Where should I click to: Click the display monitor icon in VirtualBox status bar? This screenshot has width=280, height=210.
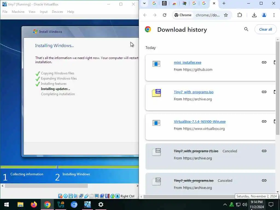point(97,196)
